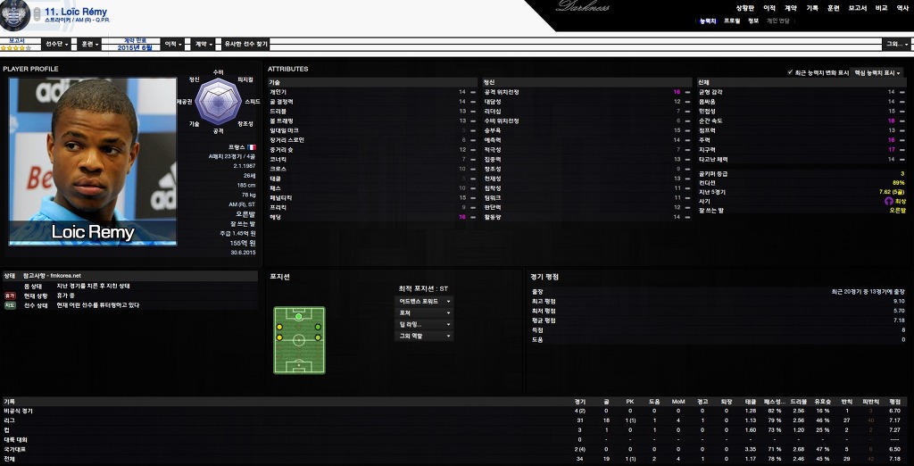Click the scout report star rating
This screenshot has width=914, height=466.
(16, 48)
